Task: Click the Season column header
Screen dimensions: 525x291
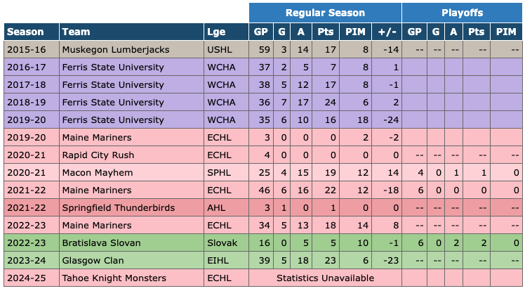Action: (25, 32)
